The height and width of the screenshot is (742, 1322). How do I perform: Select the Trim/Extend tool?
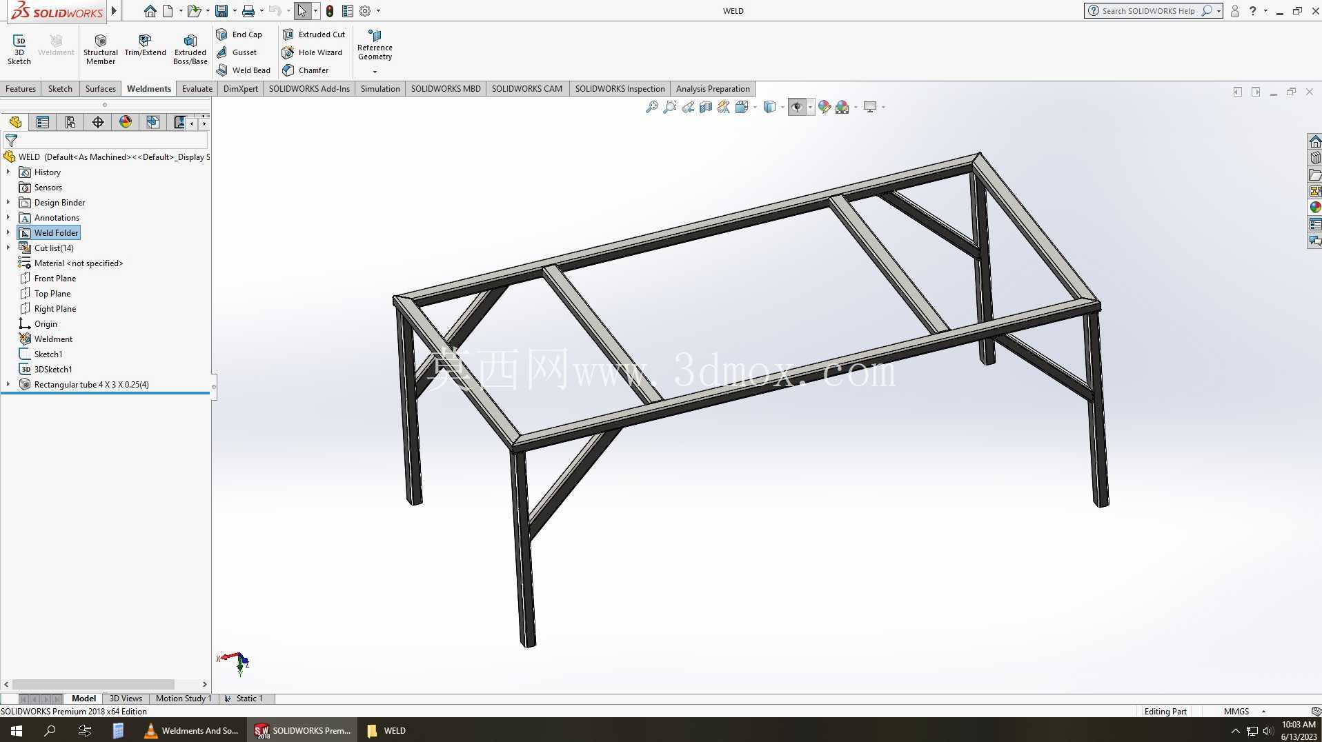tap(145, 46)
